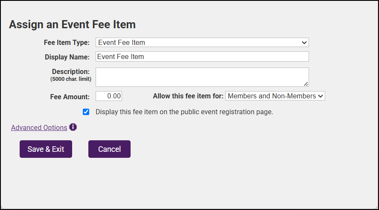The image size is (379, 210).
Task: Click the "Description:" label
Action: pyautogui.click(x=71, y=71)
